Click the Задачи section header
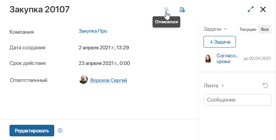 click(x=212, y=29)
